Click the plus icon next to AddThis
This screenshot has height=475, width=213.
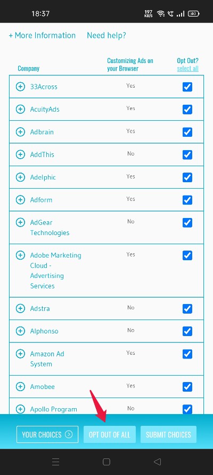[x=20, y=154]
